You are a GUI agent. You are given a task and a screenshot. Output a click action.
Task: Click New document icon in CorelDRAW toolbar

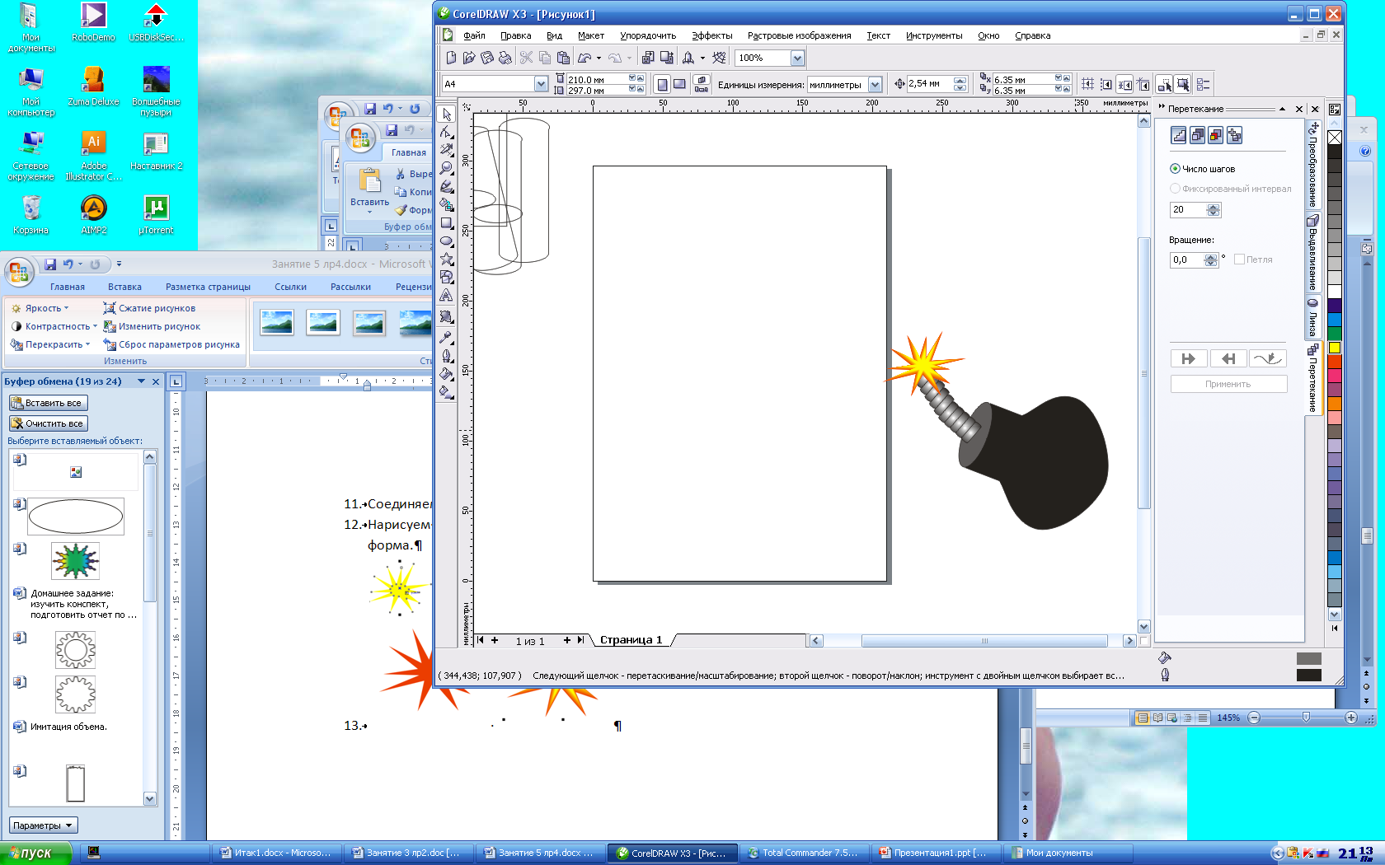point(451,58)
